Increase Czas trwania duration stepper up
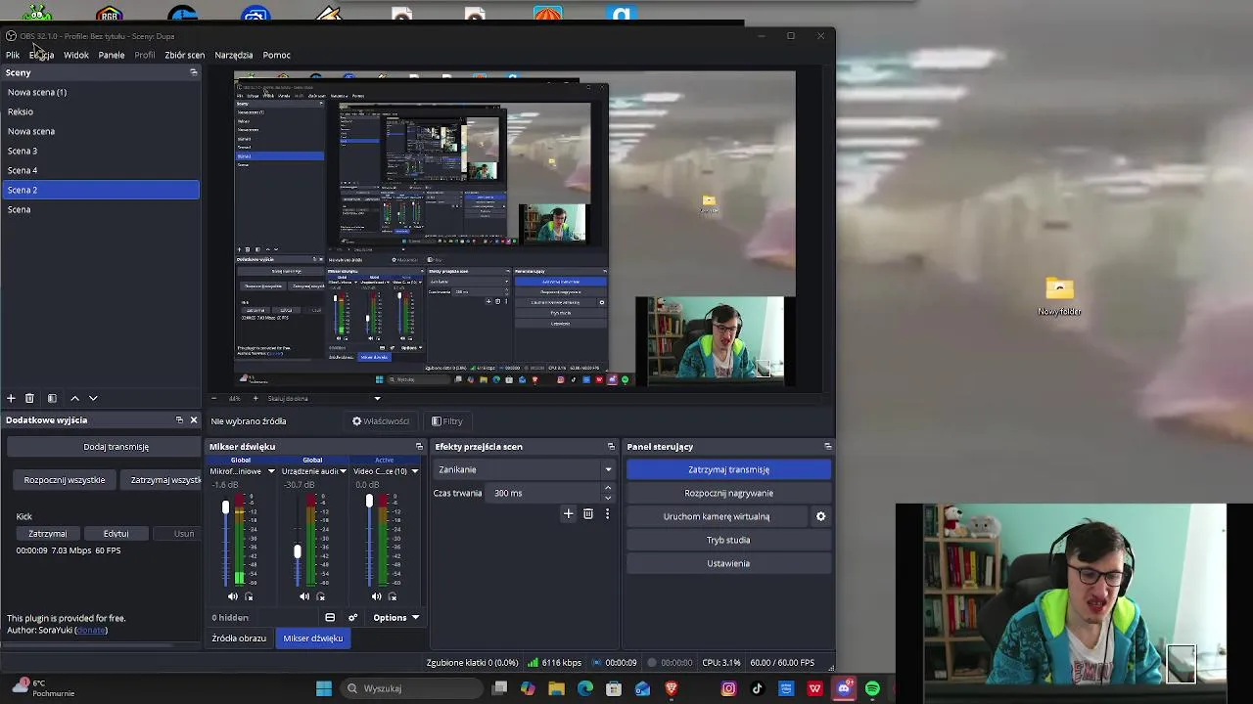1253x704 pixels. click(x=608, y=488)
